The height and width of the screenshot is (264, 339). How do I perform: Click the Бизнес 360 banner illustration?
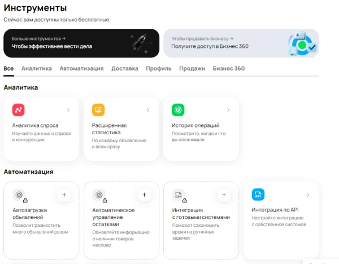coord(302,43)
